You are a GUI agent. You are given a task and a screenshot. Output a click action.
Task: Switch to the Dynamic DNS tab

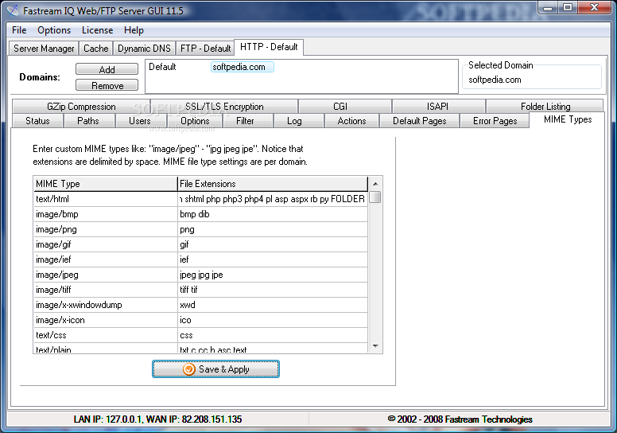(x=144, y=49)
